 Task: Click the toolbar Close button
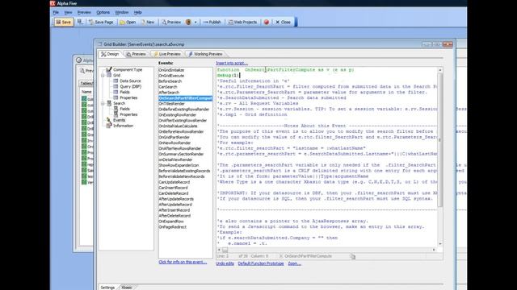tap(283, 22)
